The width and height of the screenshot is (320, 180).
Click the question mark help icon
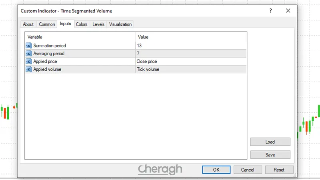coord(271,11)
